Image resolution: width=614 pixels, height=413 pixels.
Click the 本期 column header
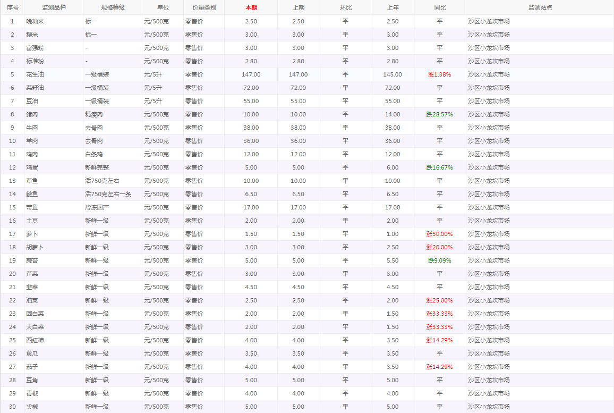(251, 7)
